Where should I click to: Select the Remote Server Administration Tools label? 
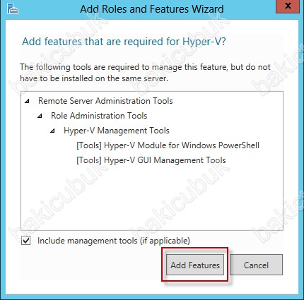(x=105, y=101)
